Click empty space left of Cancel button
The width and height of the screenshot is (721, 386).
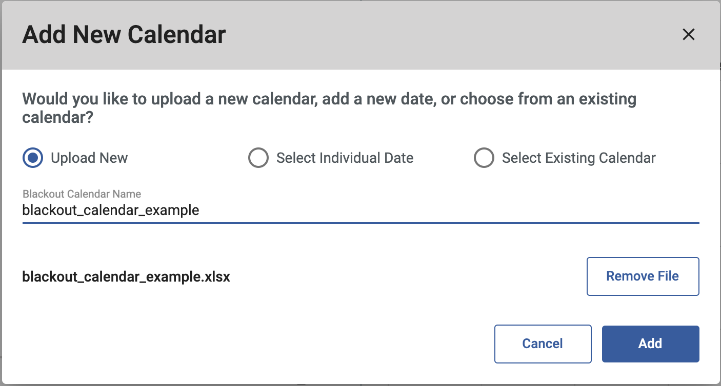(x=256, y=344)
